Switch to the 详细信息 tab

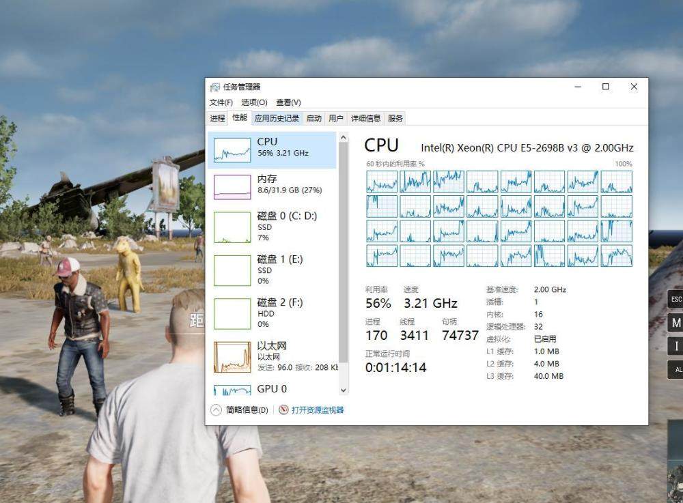365,118
